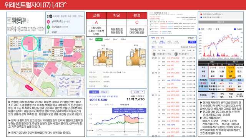
Task: Click listing row 전세 6억 900
Action: tap(173, 88)
